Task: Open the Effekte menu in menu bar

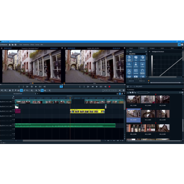Action: [x=32, y=45]
